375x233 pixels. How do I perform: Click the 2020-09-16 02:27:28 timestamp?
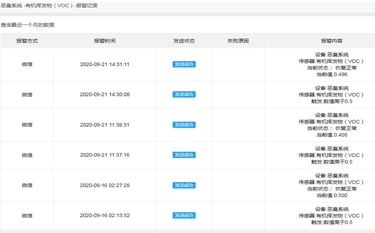click(105, 185)
